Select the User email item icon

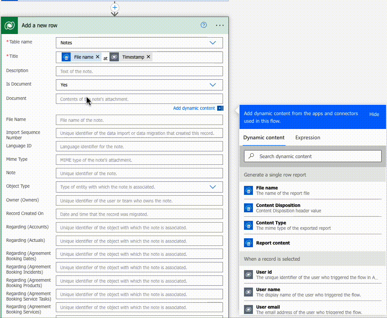[248, 309]
